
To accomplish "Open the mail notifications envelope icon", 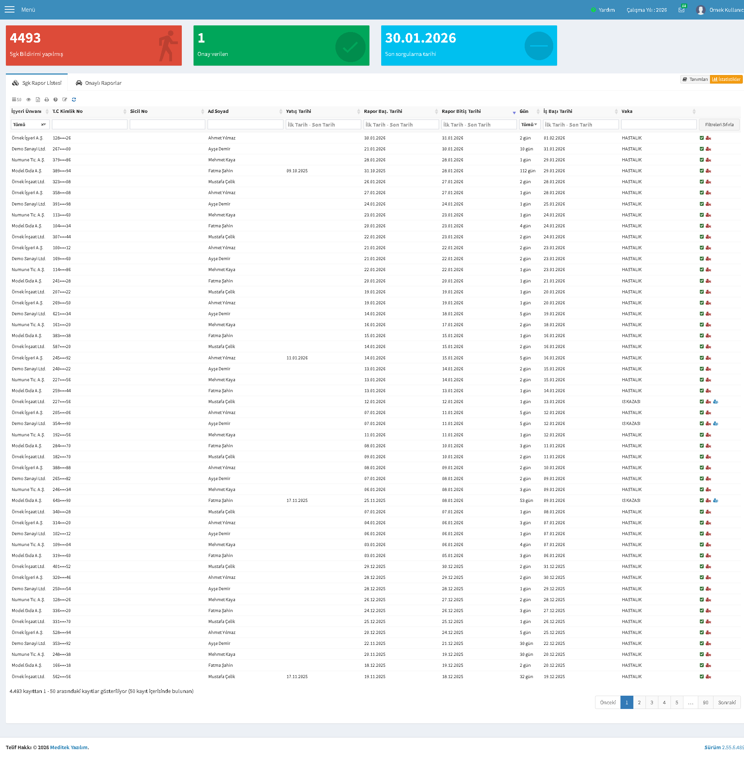I will pyautogui.click(x=681, y=10).
